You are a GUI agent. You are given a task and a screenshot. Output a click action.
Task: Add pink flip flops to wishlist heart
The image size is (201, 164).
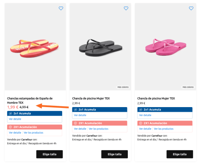191,8
